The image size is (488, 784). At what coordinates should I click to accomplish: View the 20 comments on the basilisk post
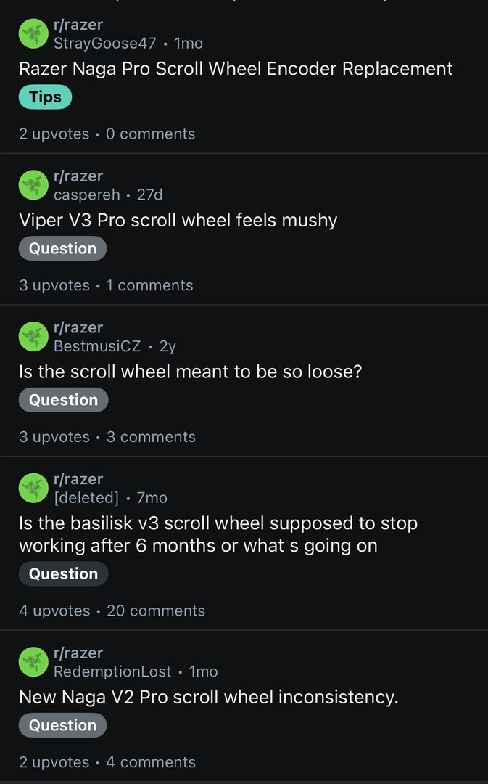tap(156, 611)
